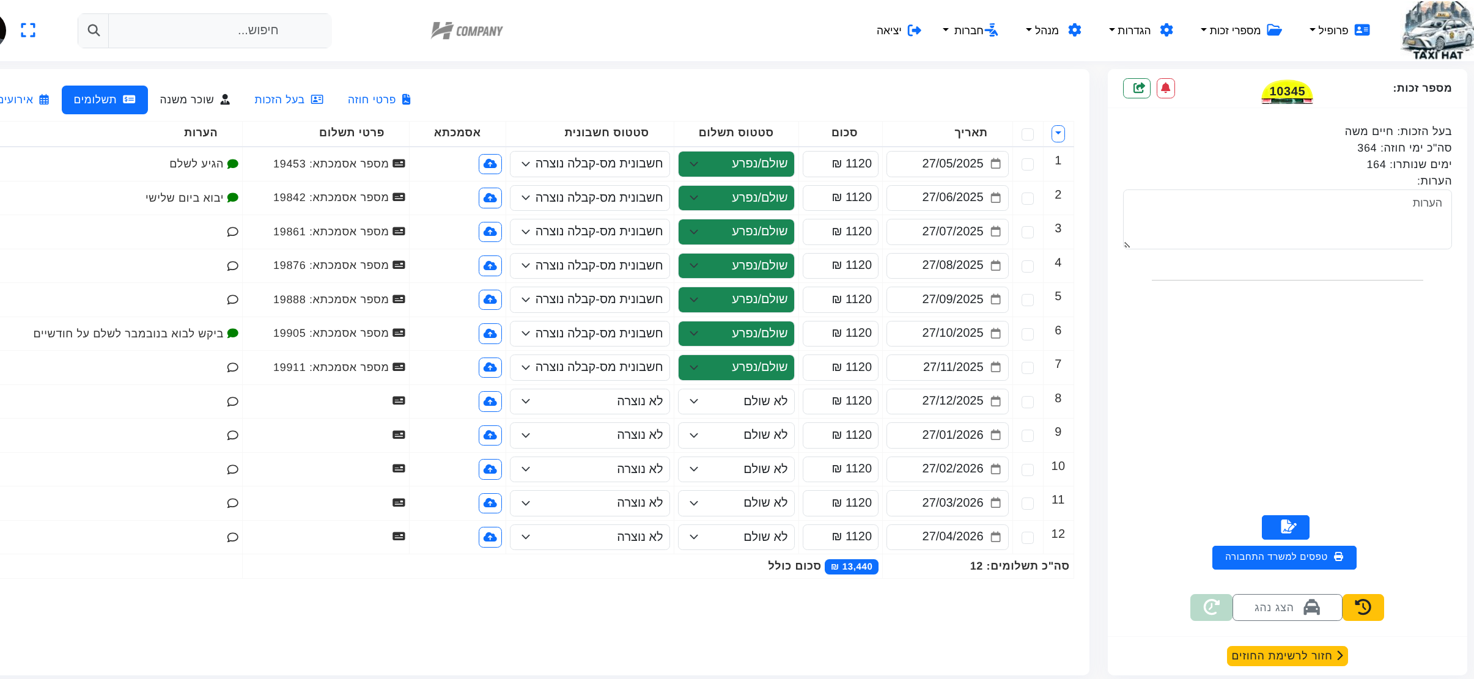The image size is (1474, 679).
Task: Click the search magnifier icon
Action: (94, 30)
